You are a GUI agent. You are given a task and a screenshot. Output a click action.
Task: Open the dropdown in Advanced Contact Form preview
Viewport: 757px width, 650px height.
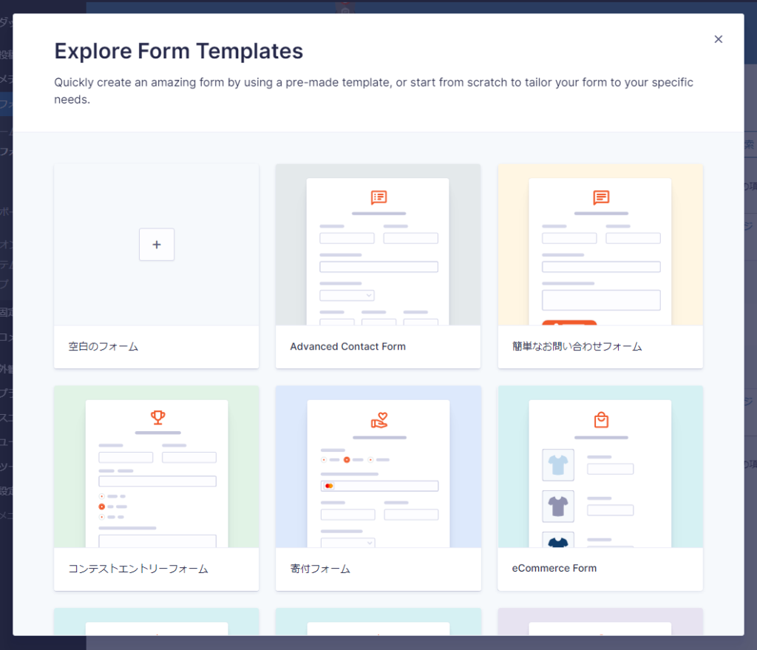(347, 295)
